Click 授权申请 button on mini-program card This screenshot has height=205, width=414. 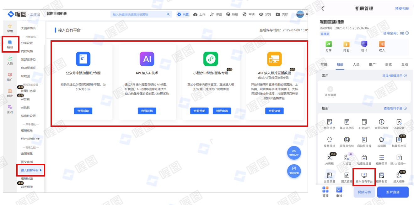pos(222,111)
